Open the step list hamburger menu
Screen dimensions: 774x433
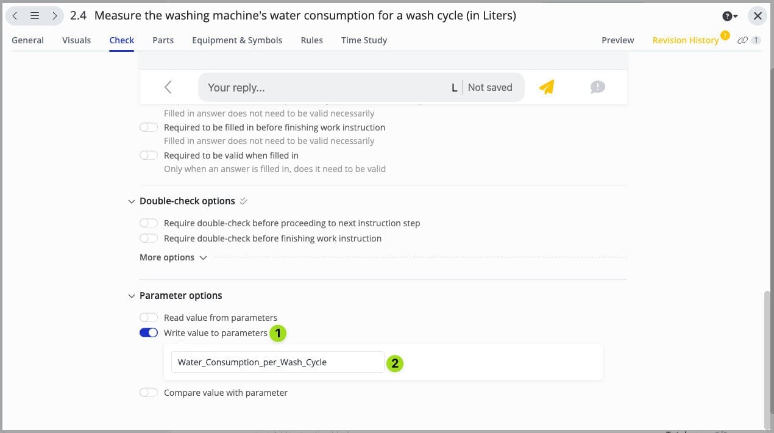(x=35, y=16)
